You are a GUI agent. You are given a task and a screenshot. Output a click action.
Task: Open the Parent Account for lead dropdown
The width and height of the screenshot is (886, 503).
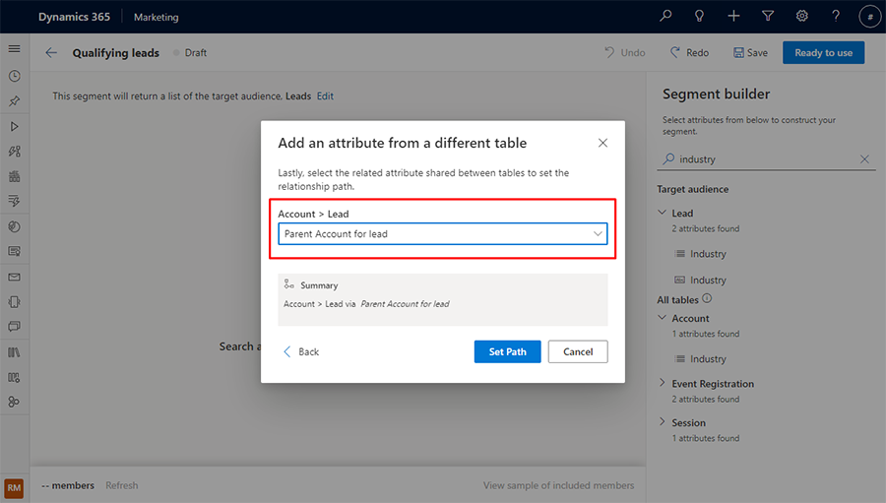442,234
